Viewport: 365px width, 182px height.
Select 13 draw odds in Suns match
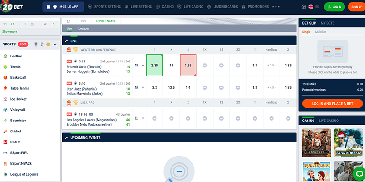tap(172, 65)
